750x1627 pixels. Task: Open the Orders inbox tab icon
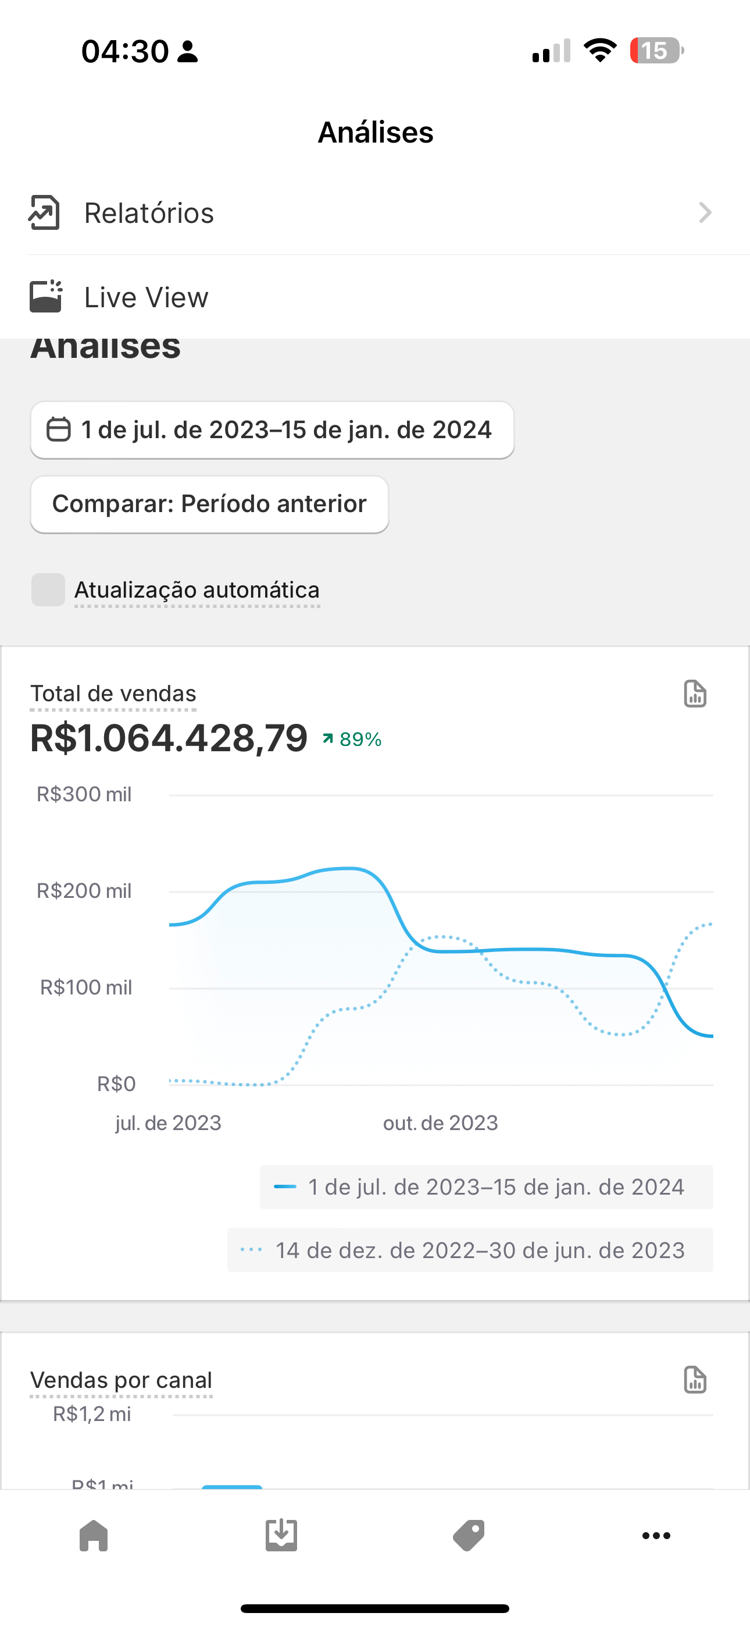[281, 1536]
